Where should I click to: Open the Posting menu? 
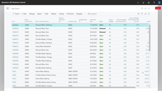61,14
